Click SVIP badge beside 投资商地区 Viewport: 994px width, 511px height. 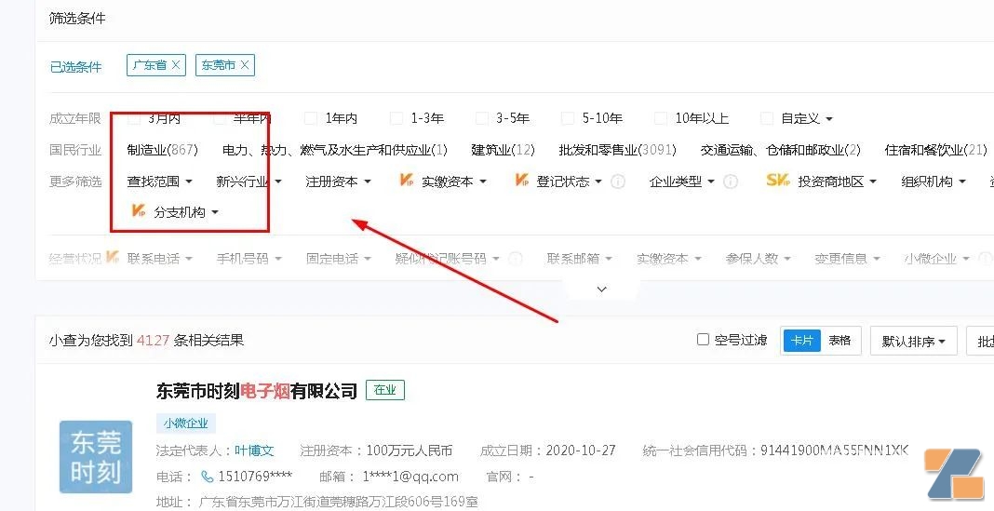coord(778,181)
